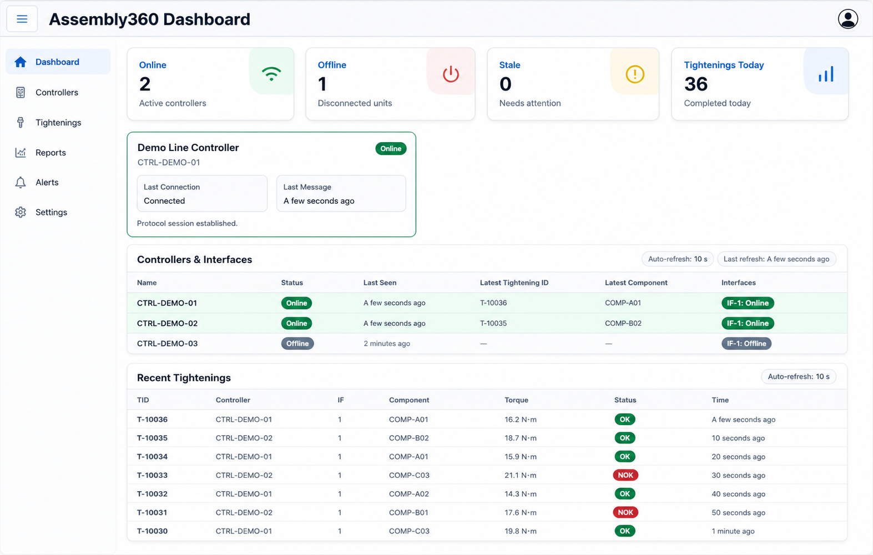The width and height of the screenshot is (873, 555).
Task: Click IF-1: Offline badge
Action: 746,344
